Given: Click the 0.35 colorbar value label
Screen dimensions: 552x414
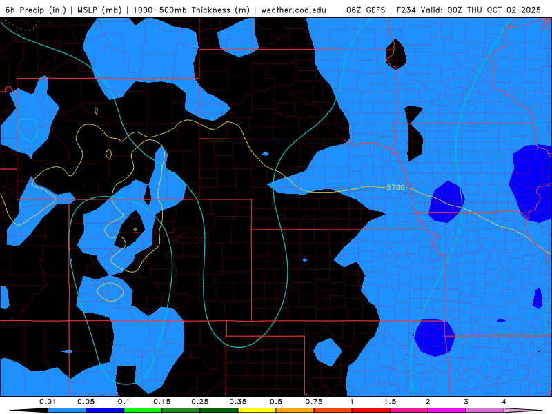Looking at the screenshot, I should pos(238,402).
